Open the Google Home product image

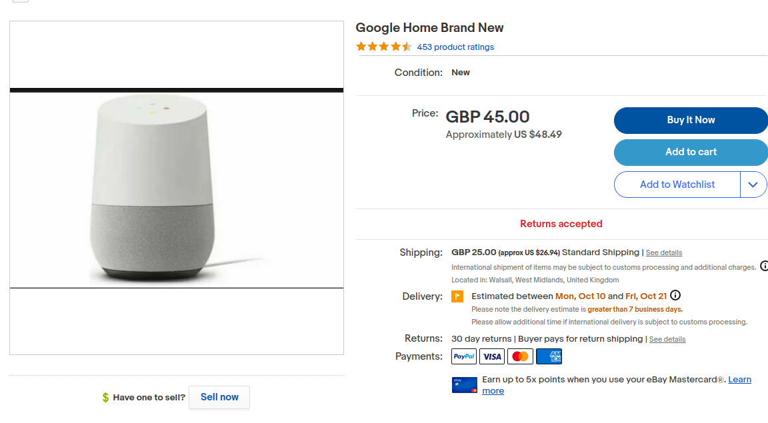point(177,189)
